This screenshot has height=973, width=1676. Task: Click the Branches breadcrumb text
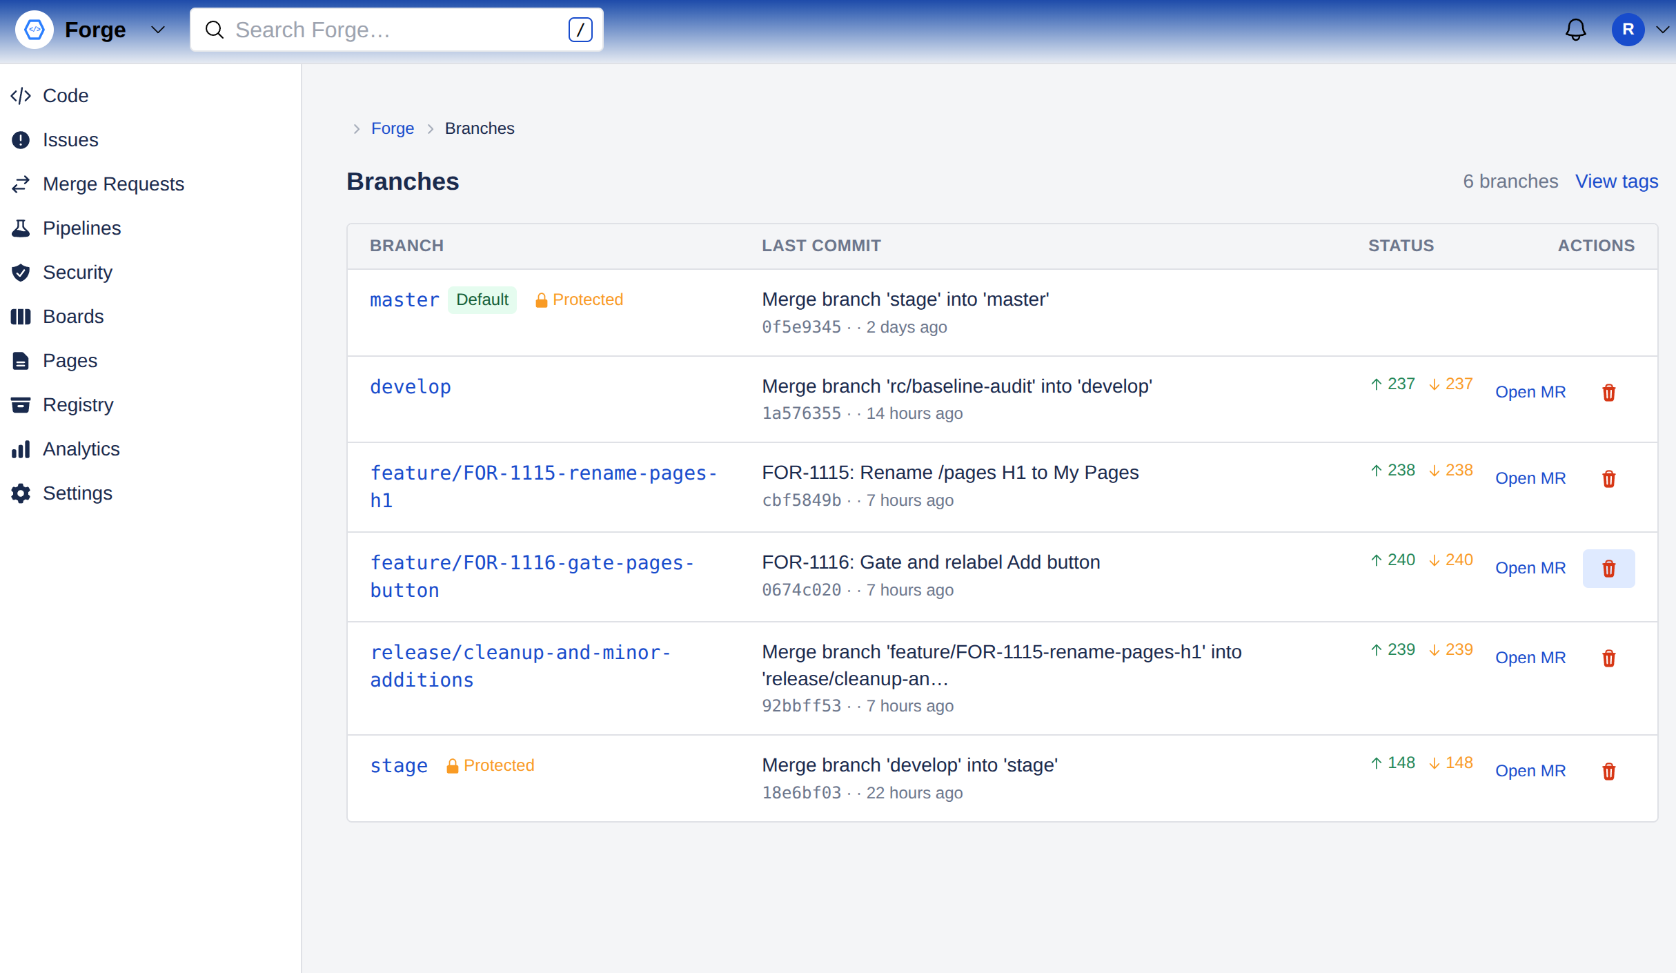coord(480,128)
